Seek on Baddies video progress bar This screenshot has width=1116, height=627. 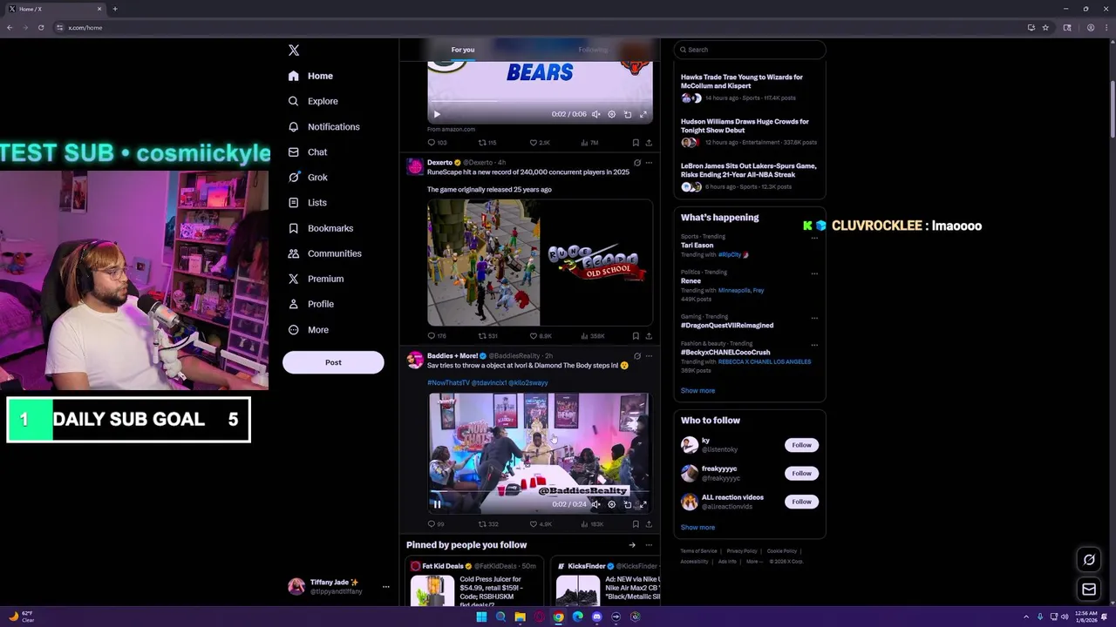pyautogui.click(x=540, y=492)
